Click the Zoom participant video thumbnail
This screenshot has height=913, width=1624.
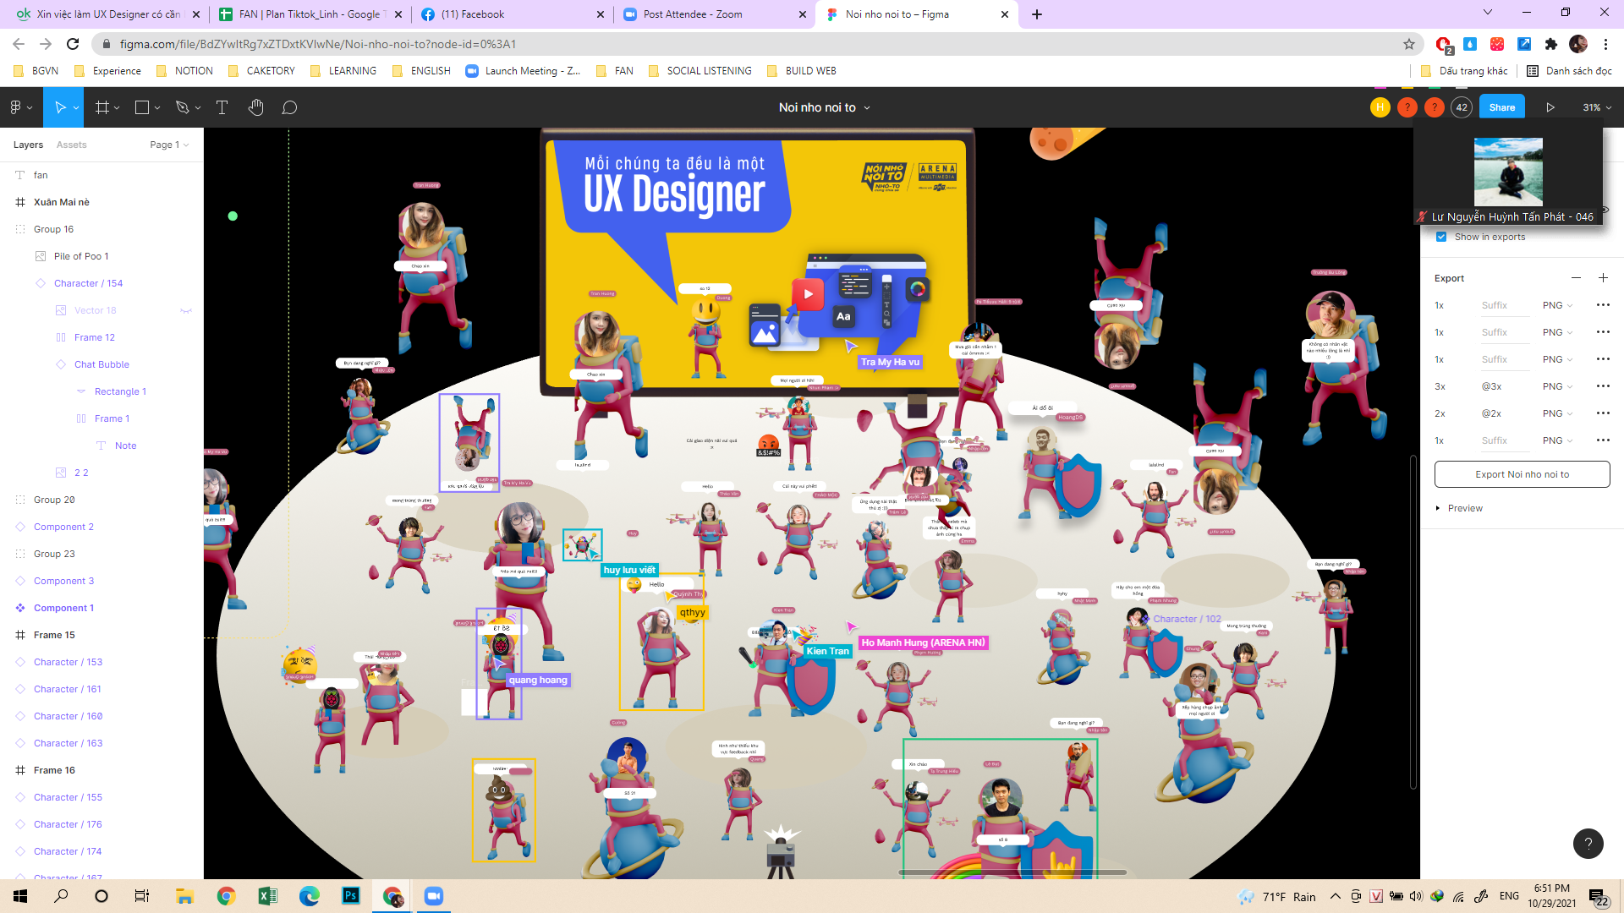[1508, 172]
